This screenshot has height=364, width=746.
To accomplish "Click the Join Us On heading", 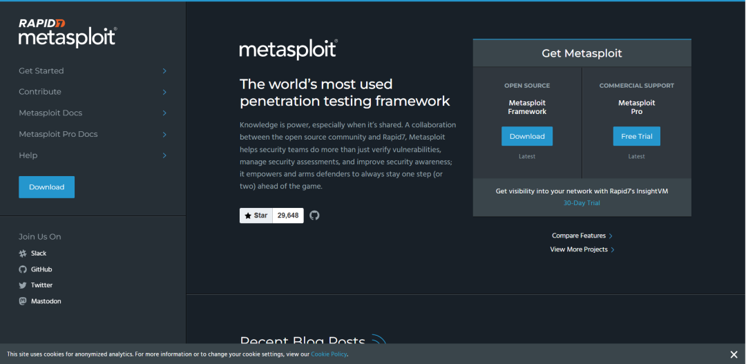I will (40, 237).
